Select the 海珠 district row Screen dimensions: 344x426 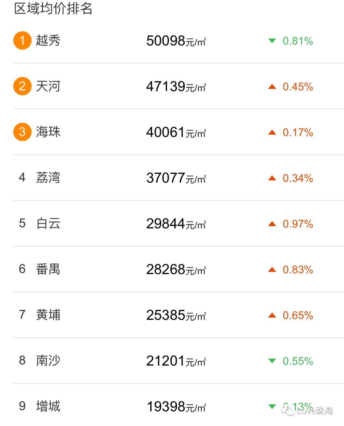point(178,132)
